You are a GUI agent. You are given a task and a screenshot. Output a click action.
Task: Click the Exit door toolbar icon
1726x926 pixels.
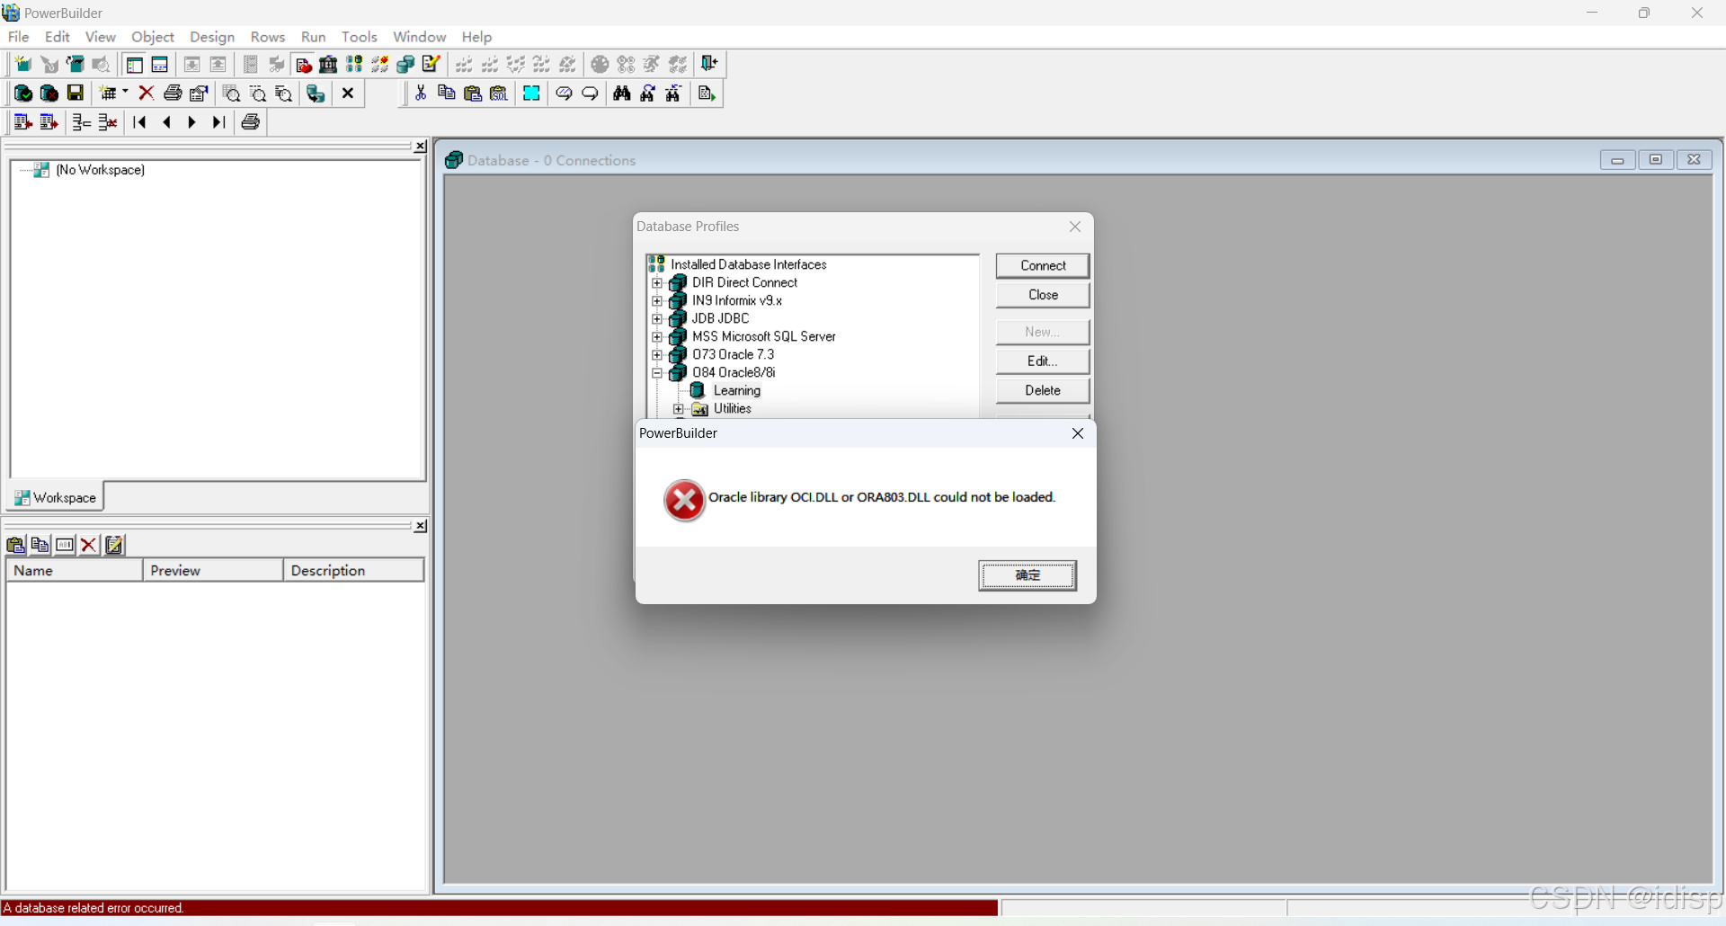point(710,64)
